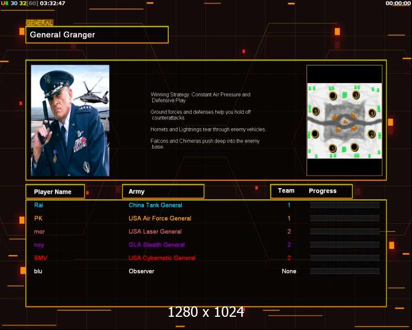Click the Observer army text
Image resolution: width=412 pixels, height=330 pixels.
pos(141,271)
